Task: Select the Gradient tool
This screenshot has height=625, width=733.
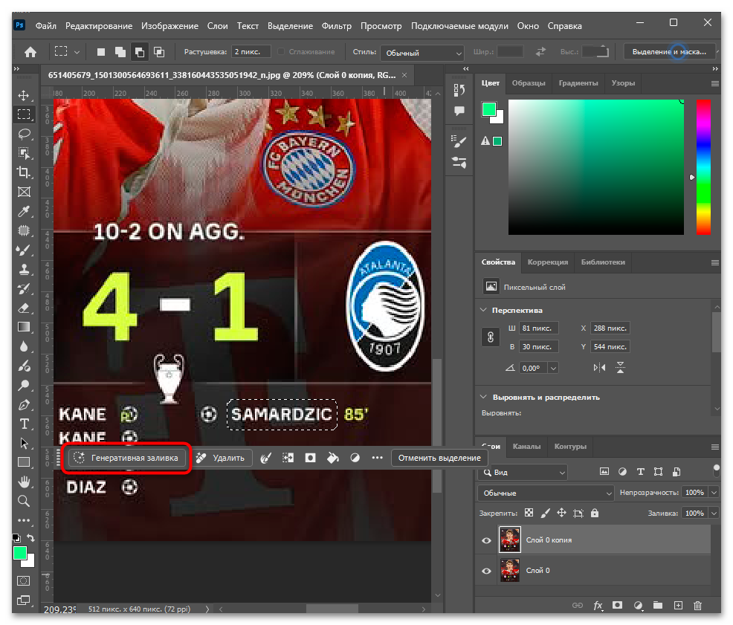Action: click(x=24, y=327)
